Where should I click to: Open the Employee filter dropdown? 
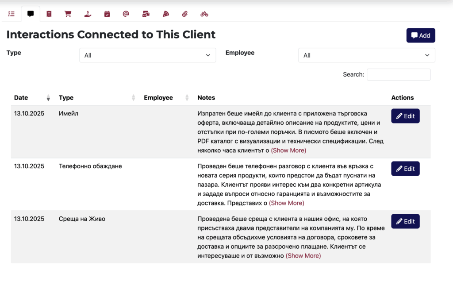click(366, 55)
